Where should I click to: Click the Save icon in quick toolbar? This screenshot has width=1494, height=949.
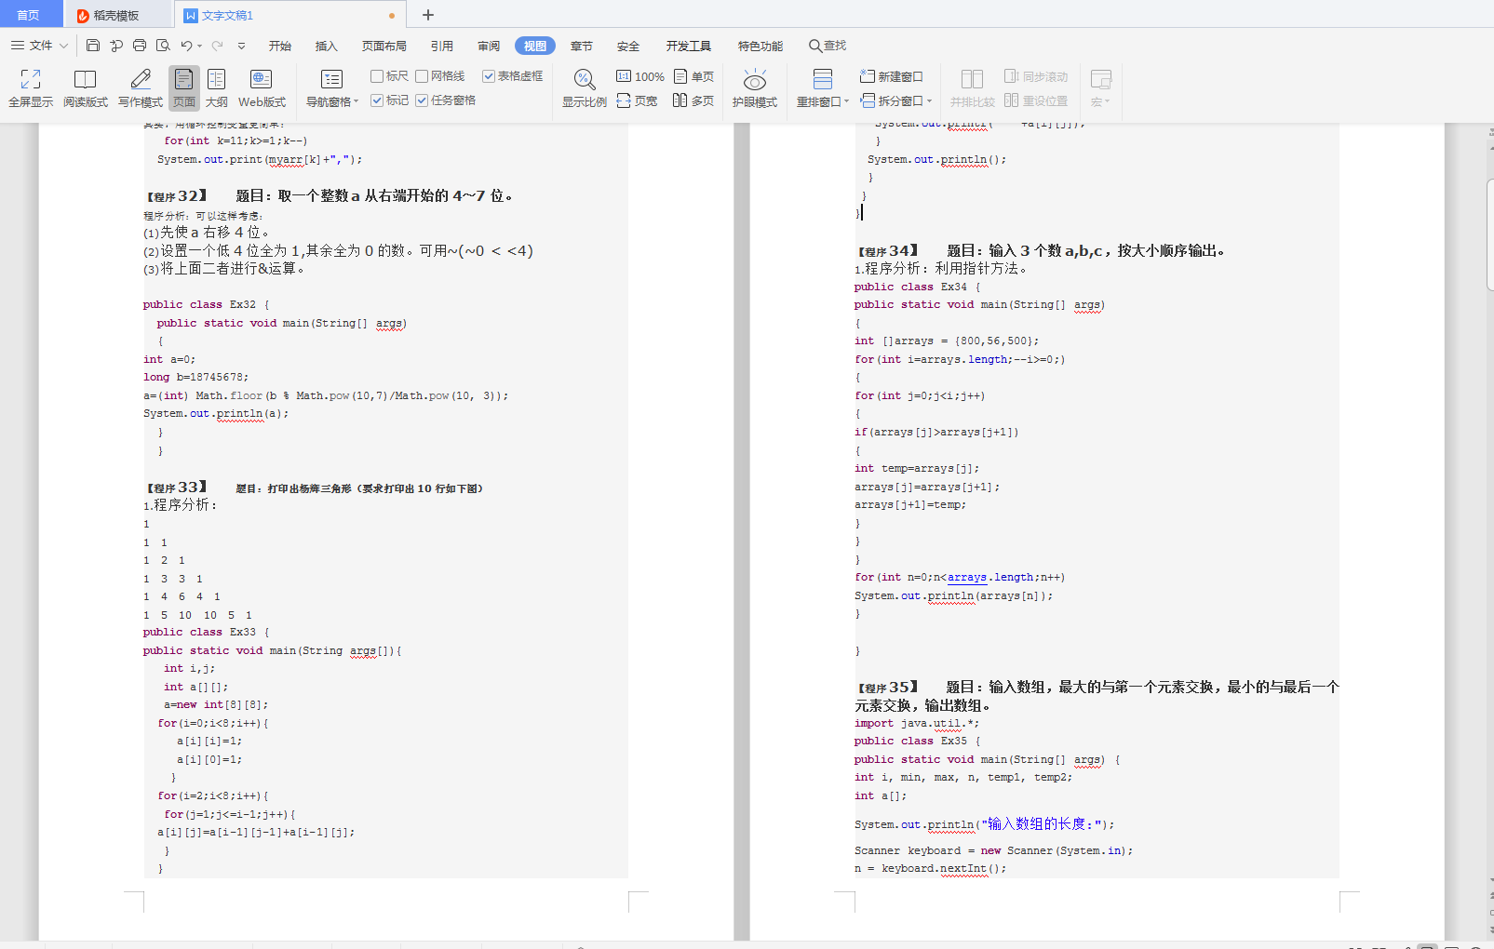click(93, 46)
